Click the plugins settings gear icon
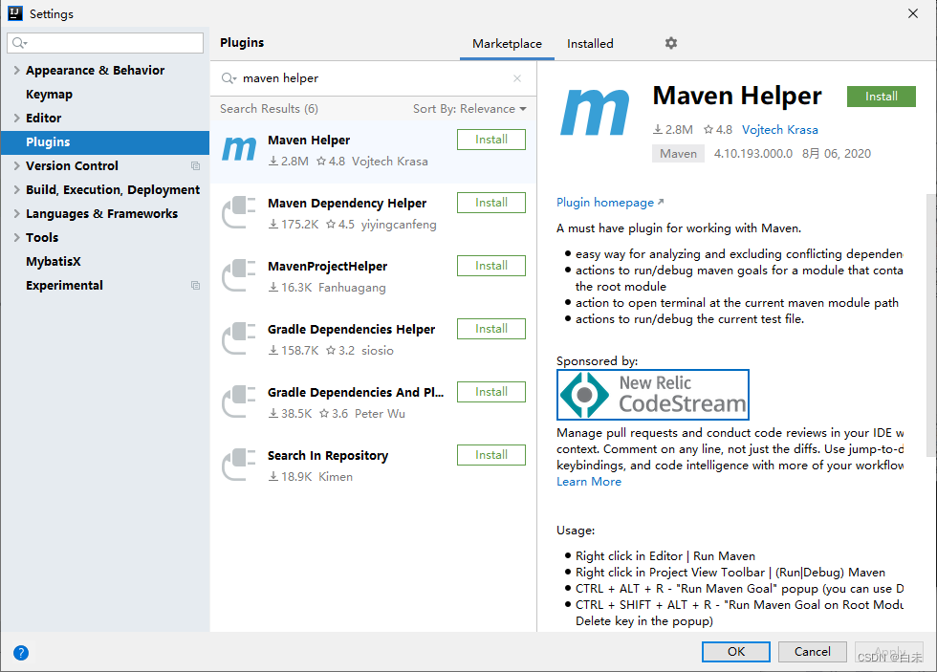 [x=671, y=43]
